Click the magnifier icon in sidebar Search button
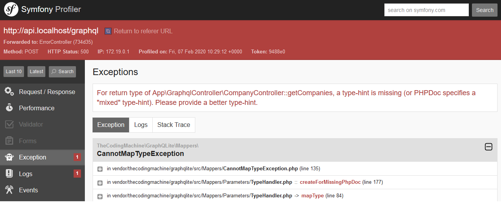Image resolution: width=501 pixels, height=202 pixels. (x=54, y=72)
